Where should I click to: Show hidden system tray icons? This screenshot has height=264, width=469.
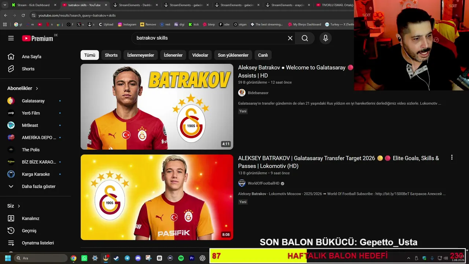click(409, 258)
